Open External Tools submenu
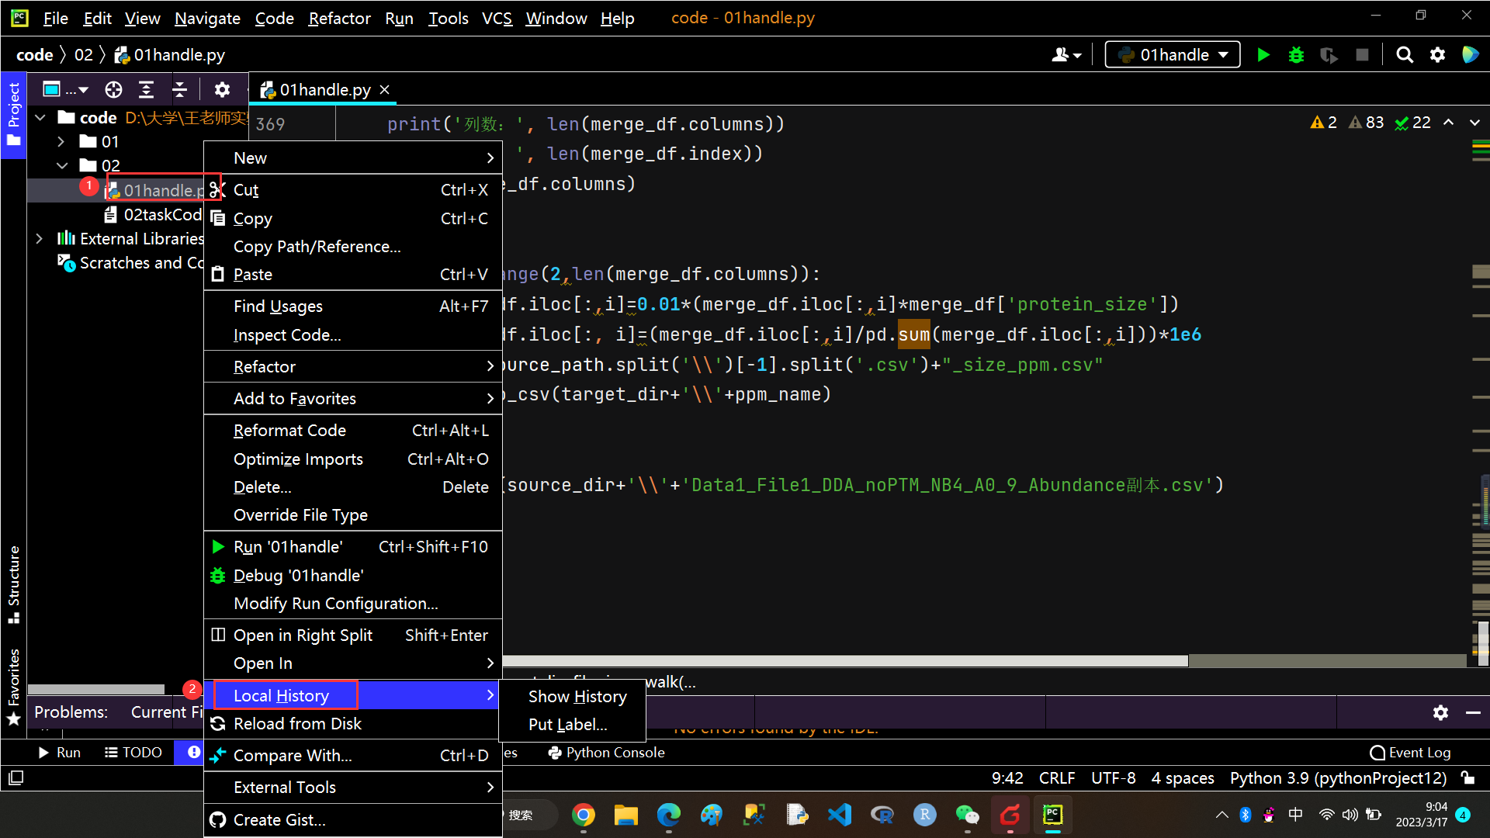The width and height of the screenshot is (1490, 838). tap(353, 788)
